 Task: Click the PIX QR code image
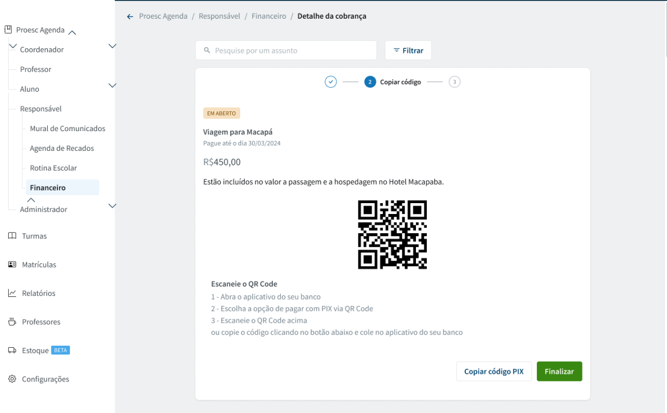tap(392, 235)
